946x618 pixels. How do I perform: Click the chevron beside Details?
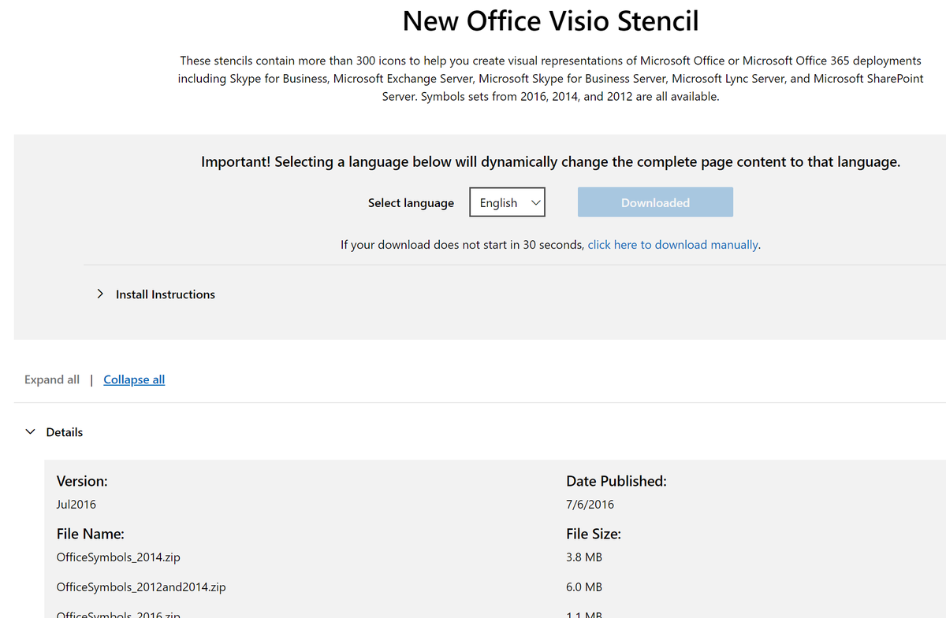click(x=31, y=432)
